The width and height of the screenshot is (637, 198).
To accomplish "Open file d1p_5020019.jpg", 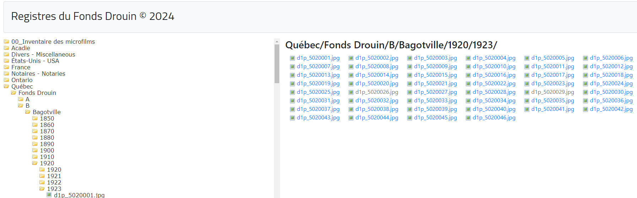I will click(x=318, y=84).
